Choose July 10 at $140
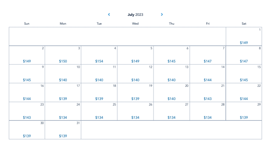Image resolution: width=272 pixels, height=151 pixels. point(63,74)
